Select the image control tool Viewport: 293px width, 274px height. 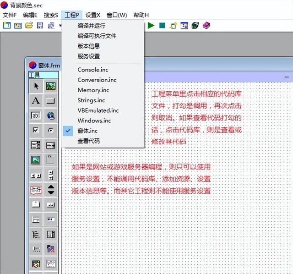36,160
